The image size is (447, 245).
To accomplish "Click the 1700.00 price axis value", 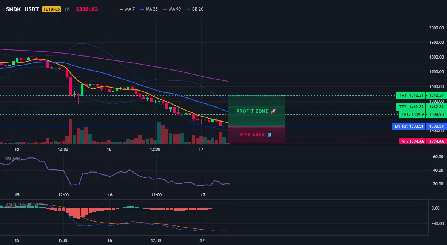I will pyautogui.click(x=436, y=72).
